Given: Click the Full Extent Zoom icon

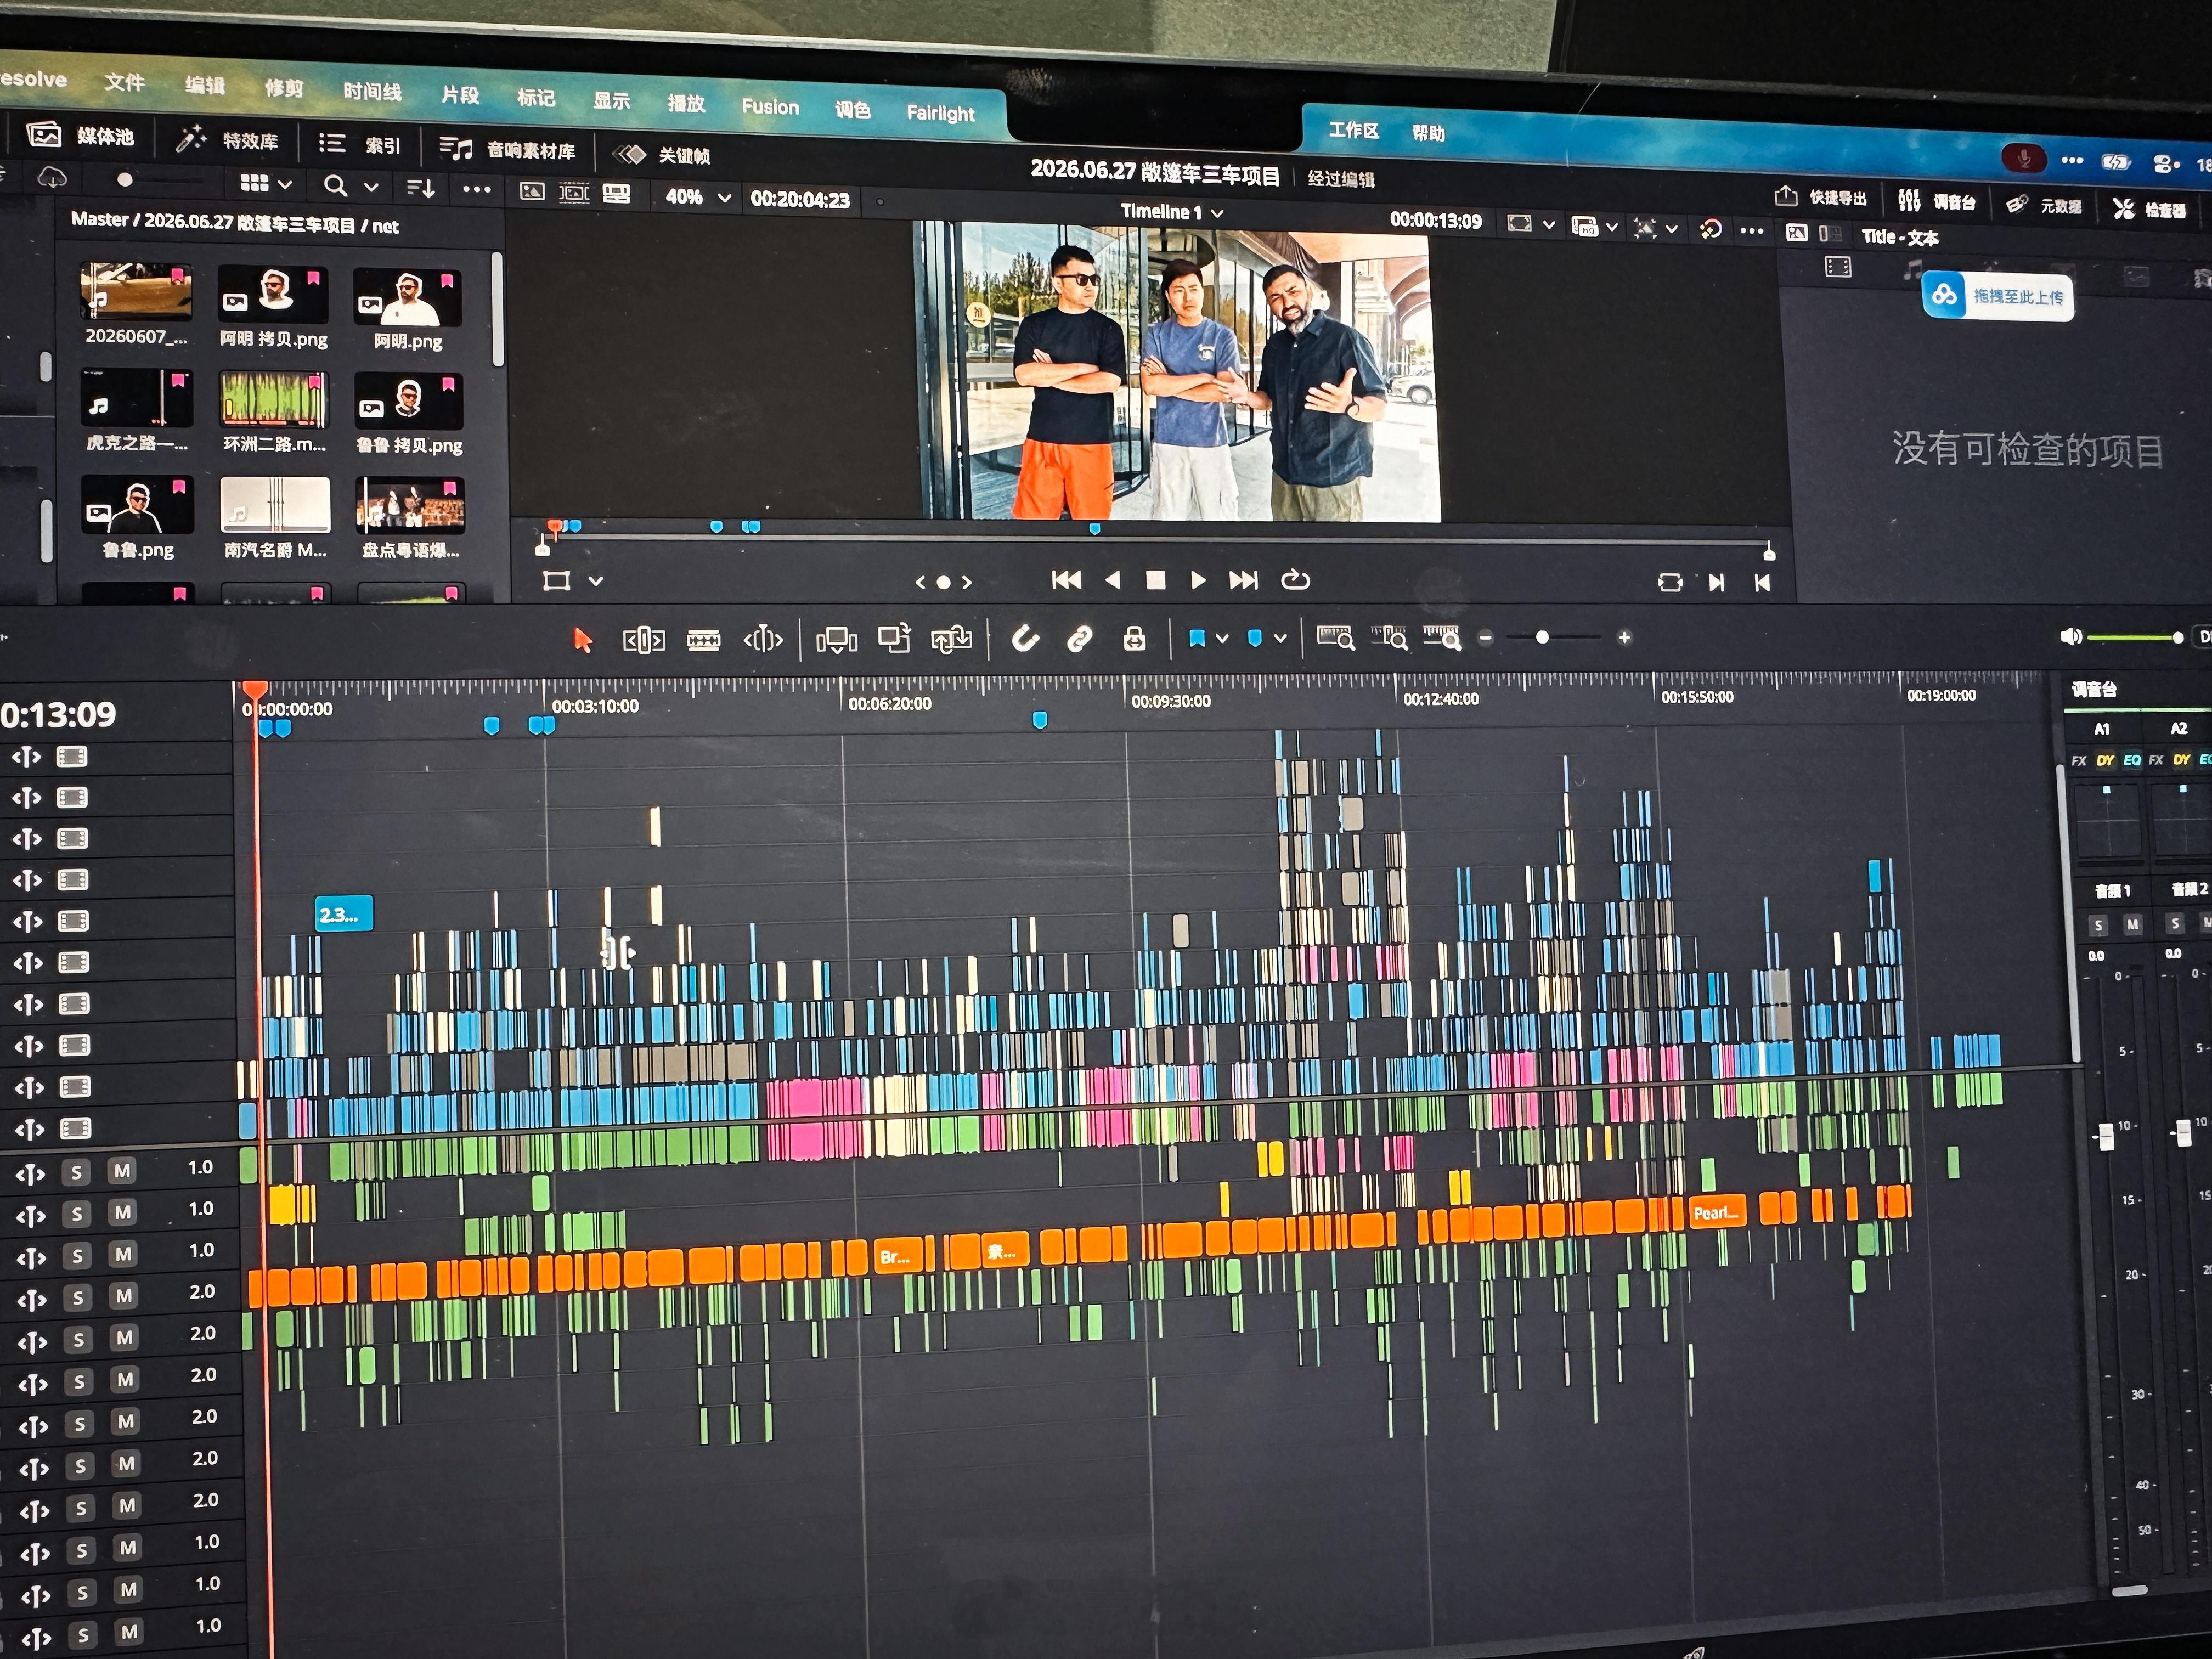Looking at the screenshot, I should (1335, 637).
